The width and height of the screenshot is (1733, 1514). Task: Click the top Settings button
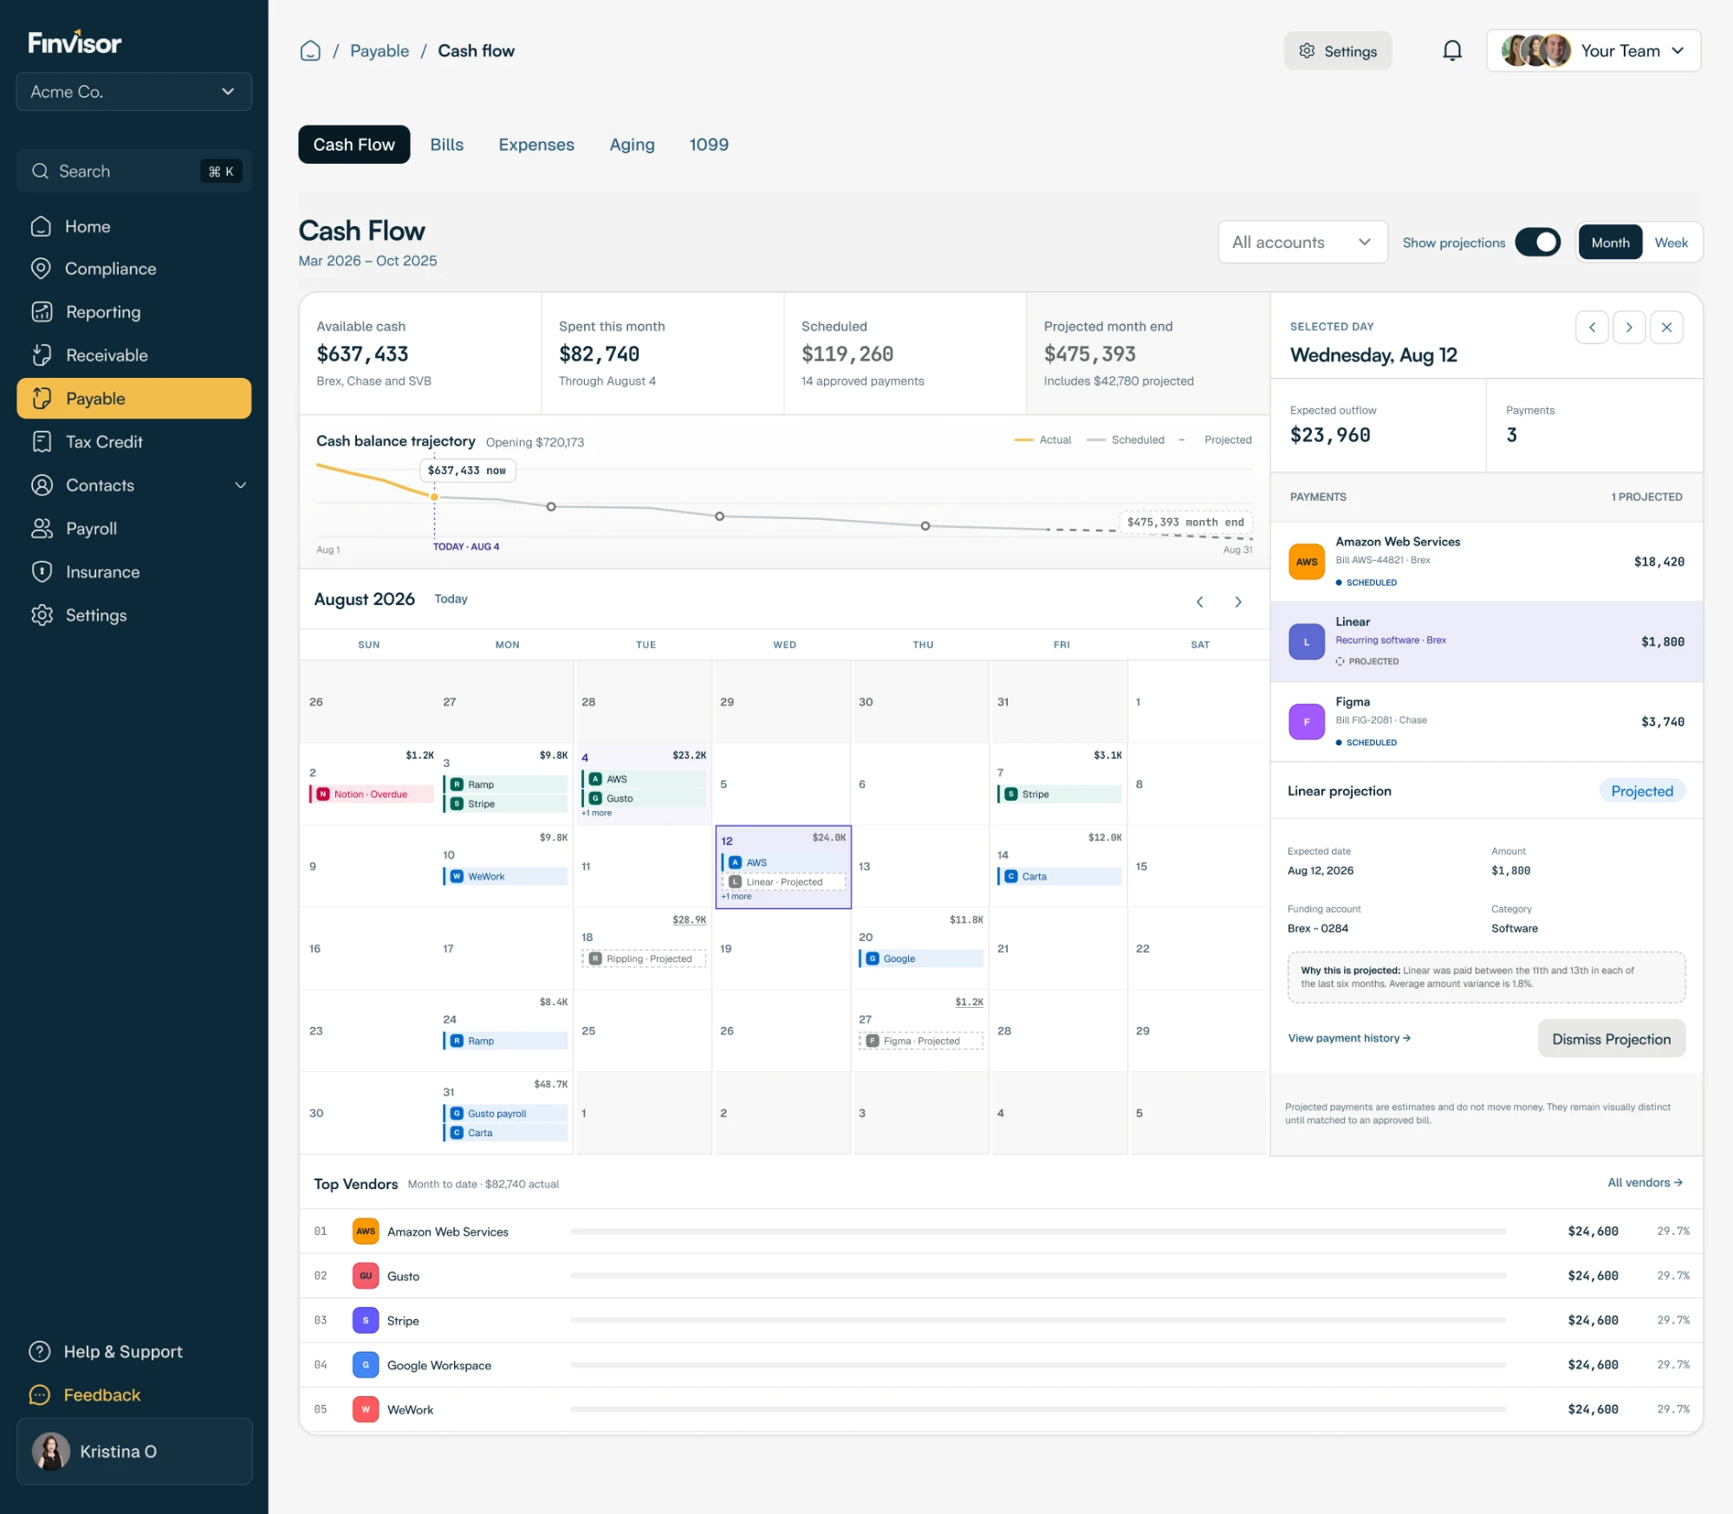[1338, 51]
